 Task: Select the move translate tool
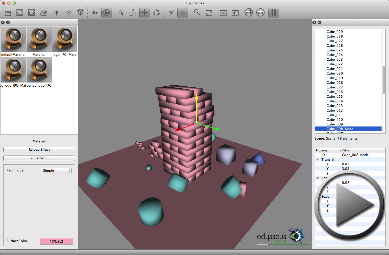coord(145,12)
